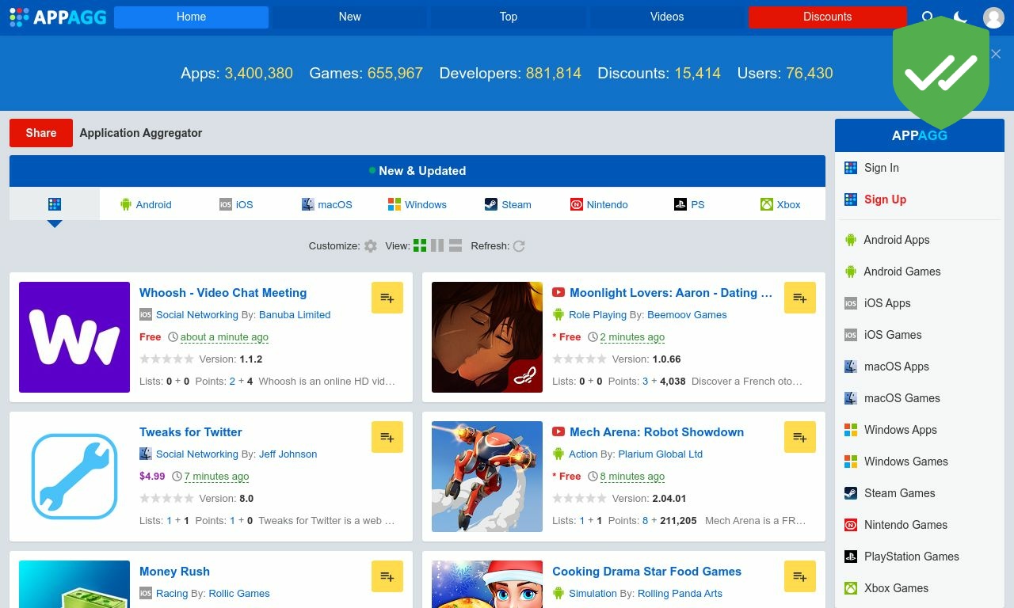Open the AppAgg logo home link
Image resolution: width=1014 pixels, height=608 pixels.
[58, 17]
